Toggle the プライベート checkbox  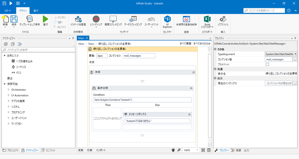coord(268,64)
